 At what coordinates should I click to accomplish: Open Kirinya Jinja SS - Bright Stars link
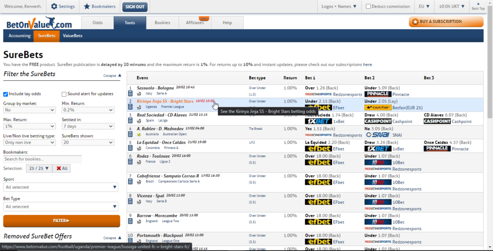(x=165, y=101)
